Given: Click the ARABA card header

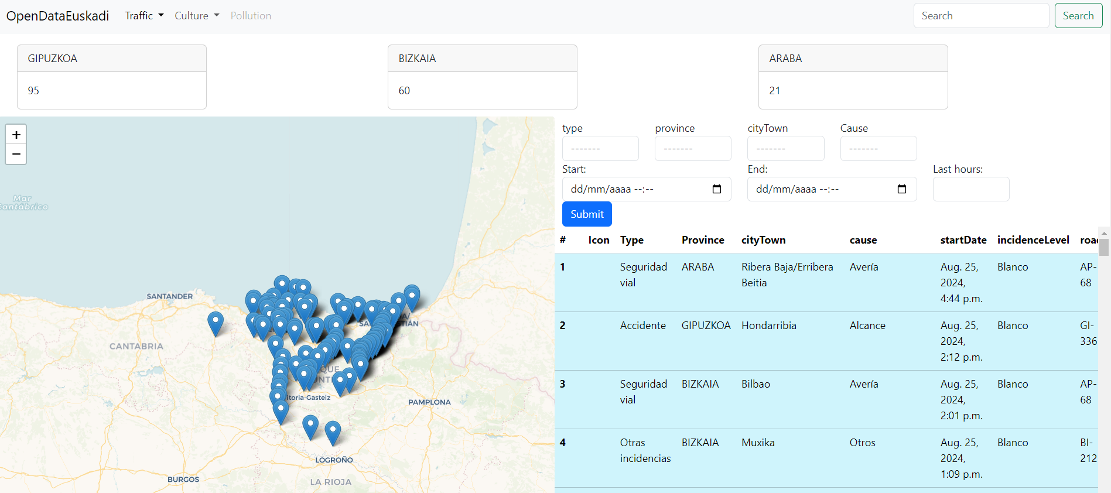Looking at the screenshot, I should [853, 59].
